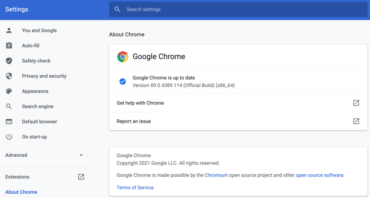Click the Privacy and security shield icon
This screenshot has width=370, height=198.
9,76
